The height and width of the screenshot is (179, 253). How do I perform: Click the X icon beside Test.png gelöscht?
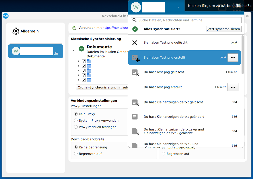coord(135,43)
